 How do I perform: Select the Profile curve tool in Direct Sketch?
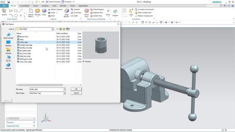11,11
